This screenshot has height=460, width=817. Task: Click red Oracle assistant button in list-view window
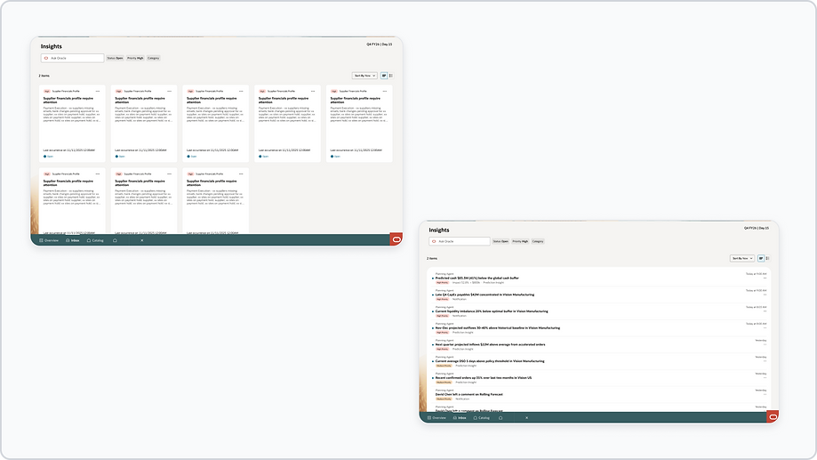click(x=773, y=416)
